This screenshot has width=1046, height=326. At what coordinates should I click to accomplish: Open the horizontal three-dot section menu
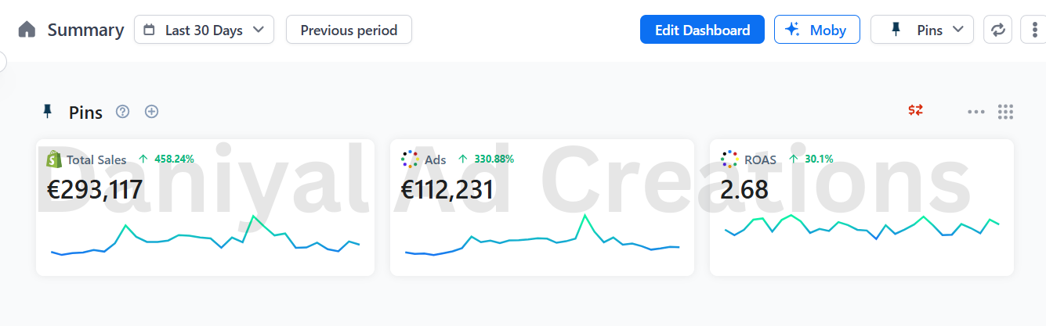[x=975, y=112]
